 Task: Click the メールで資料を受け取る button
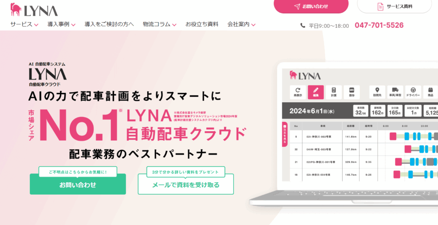(186, 184)
